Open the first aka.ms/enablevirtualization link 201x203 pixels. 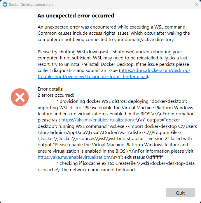tap(97, 120)
